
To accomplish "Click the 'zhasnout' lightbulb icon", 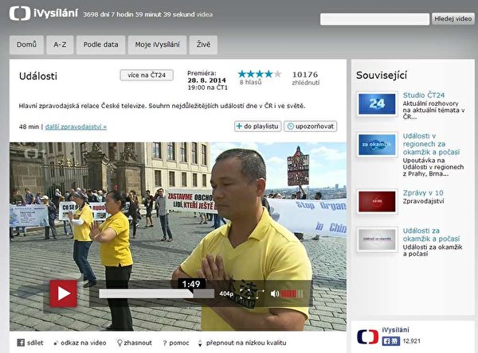I will [118, 343].
